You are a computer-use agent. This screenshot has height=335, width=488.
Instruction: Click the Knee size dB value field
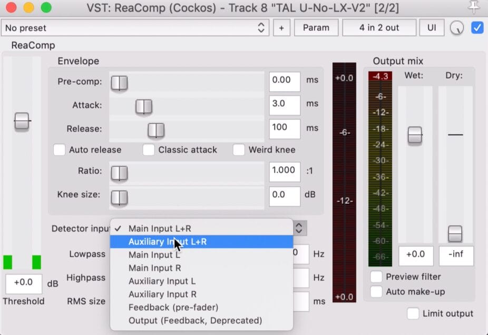coord(285,196)
